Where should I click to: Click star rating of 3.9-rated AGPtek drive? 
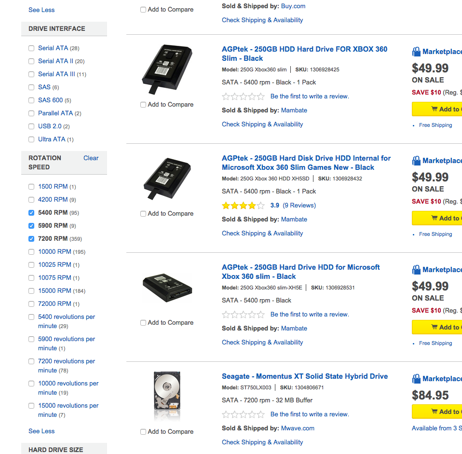pyautogui.click(x=243, y=206)
